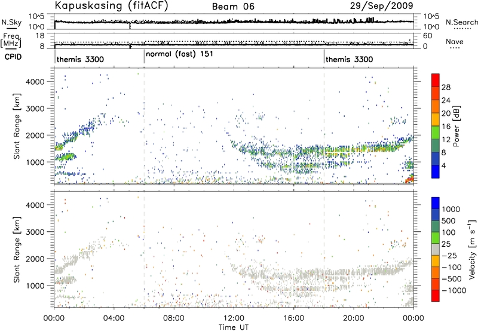
Task: Click the yellow-orange swatch near 16 dB
Action: (x=436, y=119)
